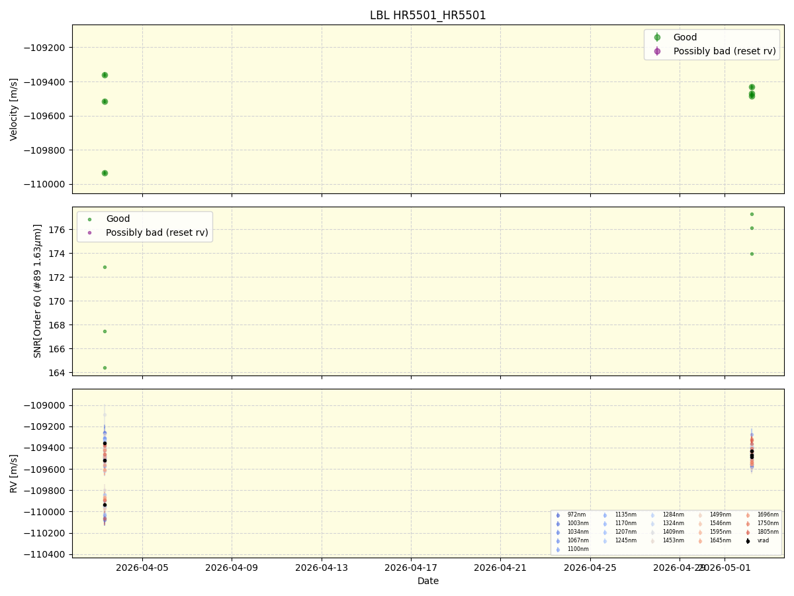Click the 1034nm legend marker
Screen dimensions: 794x596
click(558, 532)
